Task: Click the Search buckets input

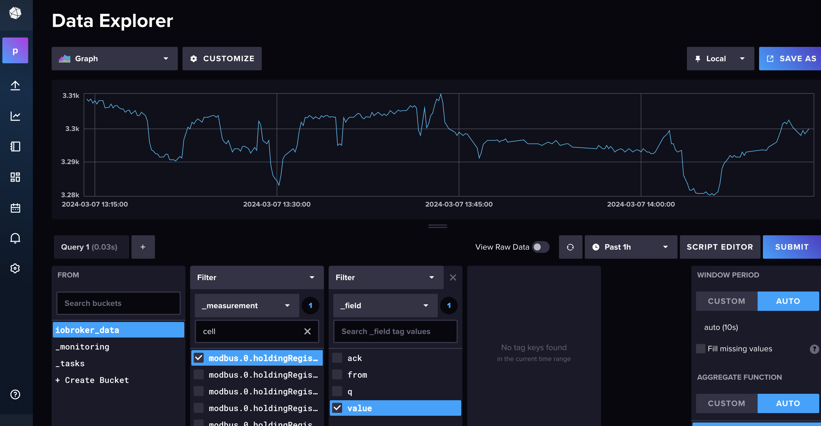Action: 118,303
